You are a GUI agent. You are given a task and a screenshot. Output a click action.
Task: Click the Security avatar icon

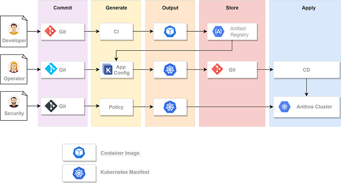[14, 101]
